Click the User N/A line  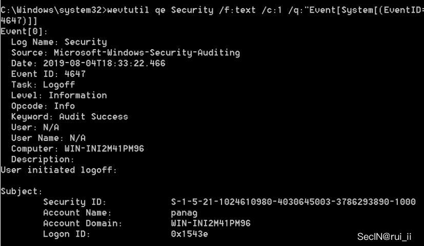35,127
